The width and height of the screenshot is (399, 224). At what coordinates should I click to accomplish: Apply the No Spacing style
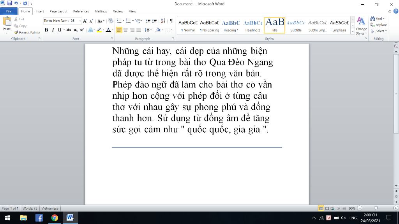click(x=209, y=26)
